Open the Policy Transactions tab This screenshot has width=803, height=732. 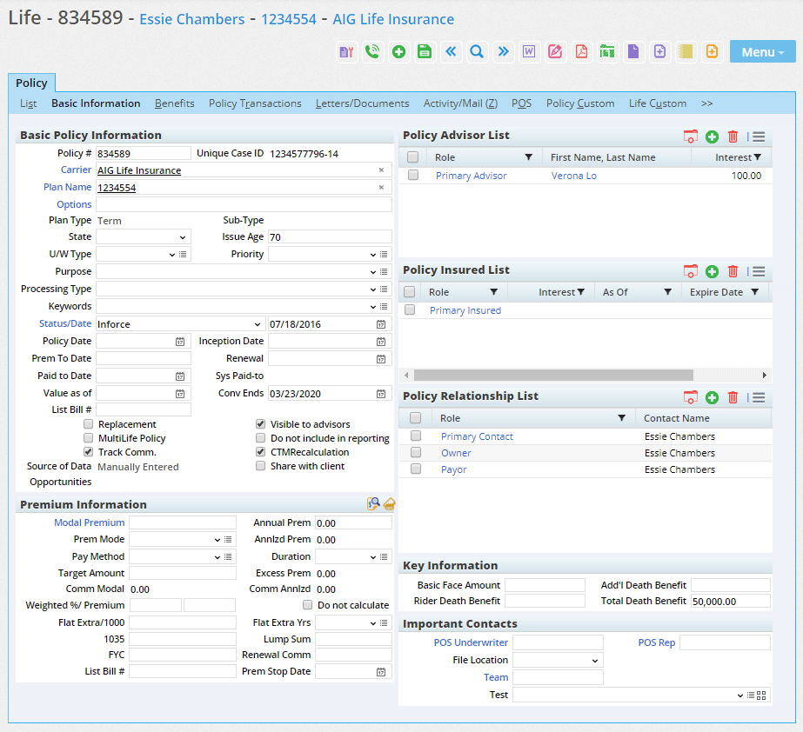click(255, 103)
